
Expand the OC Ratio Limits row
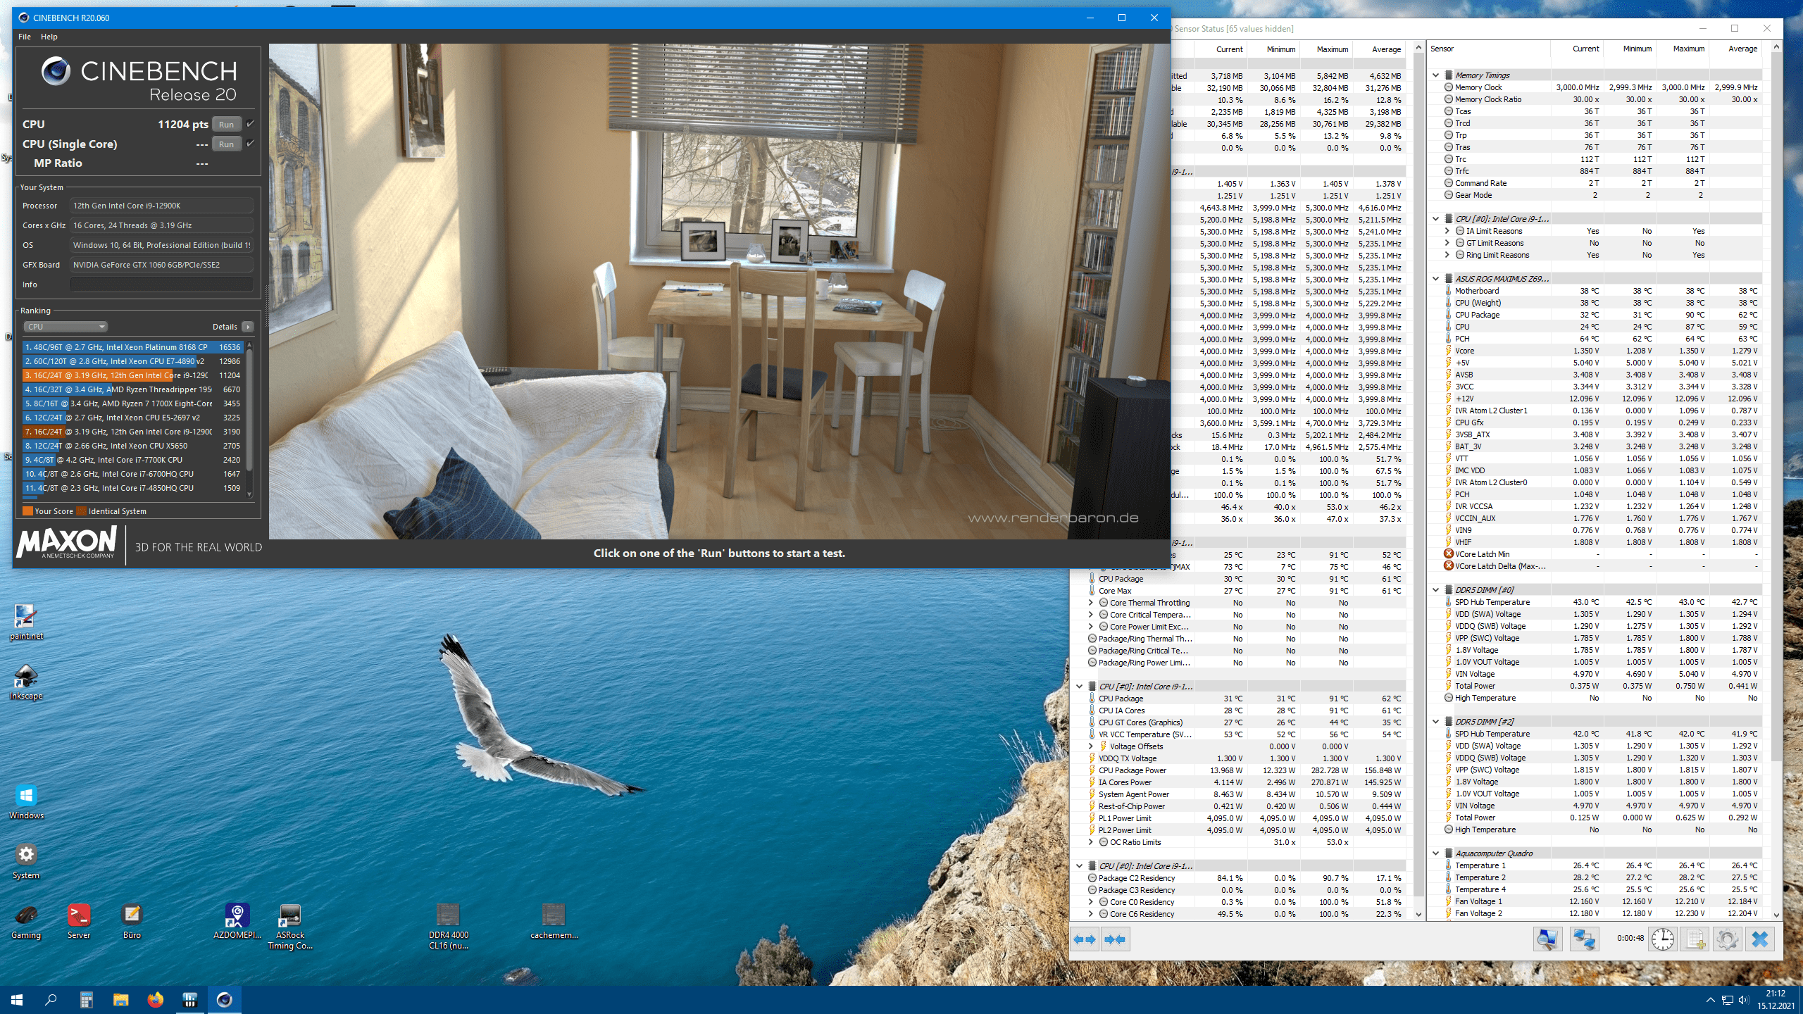[x=1091, y=842]
